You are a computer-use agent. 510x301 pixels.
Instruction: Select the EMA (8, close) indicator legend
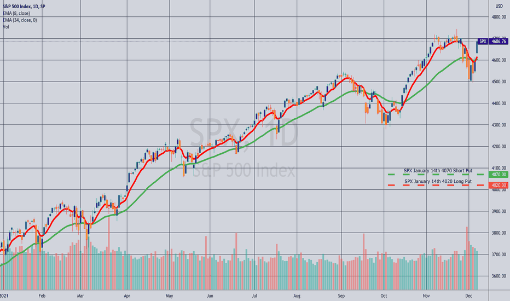(16, 13)
